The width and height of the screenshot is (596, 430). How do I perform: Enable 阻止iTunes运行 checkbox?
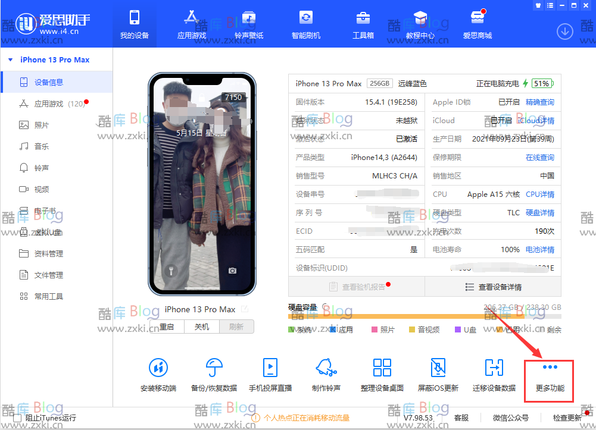pyautogui.click(x=17, y=418)
